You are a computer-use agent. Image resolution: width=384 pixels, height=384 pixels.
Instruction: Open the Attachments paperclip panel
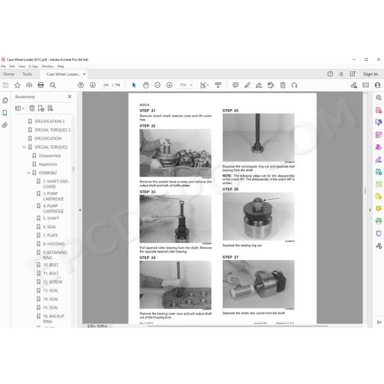(x=4, y=125)
